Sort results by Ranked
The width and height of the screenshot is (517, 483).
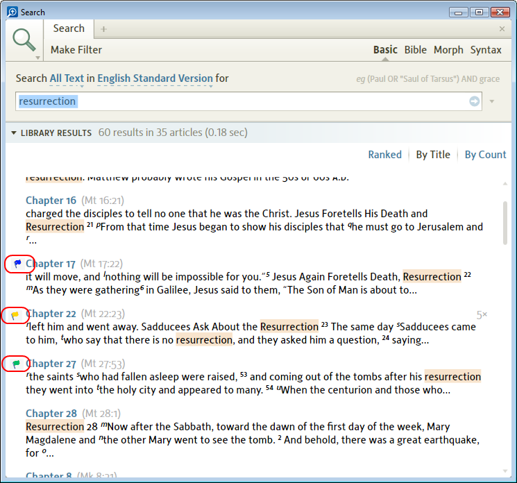point(384,155)
